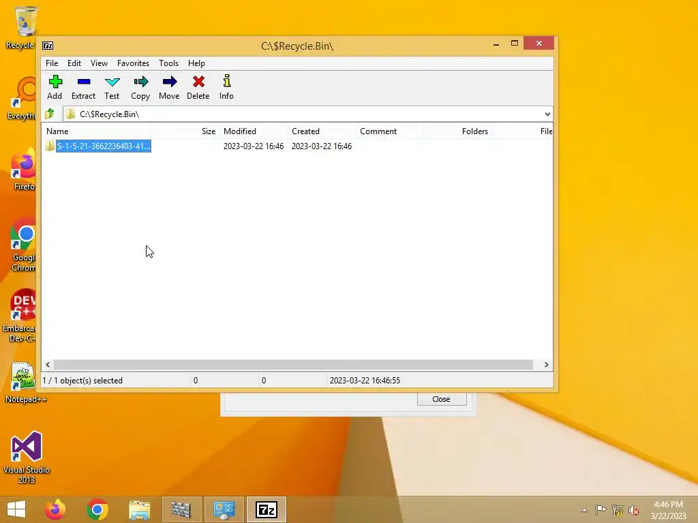Screen dimensions: 698x523
Task: Sort by the Comment column header
Action: [x=391, y=131]
